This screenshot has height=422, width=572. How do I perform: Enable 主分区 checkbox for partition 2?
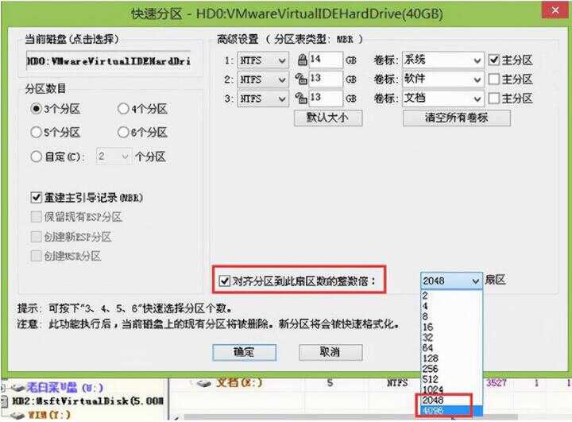pyautogui.click(x=493, y=79)
